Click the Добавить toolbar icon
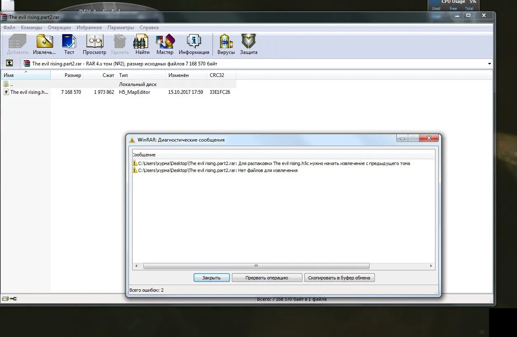This screenshot has height=337, width=517. tap(17, 44)
